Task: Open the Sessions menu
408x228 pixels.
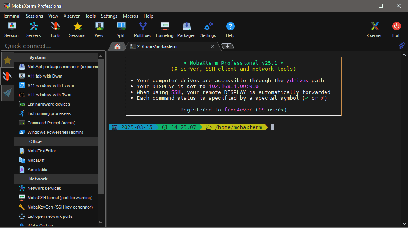Action: click(x=34, y=16)
